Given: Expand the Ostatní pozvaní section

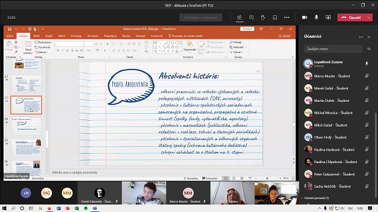Looking at the screenshot, I should (315, 198).
